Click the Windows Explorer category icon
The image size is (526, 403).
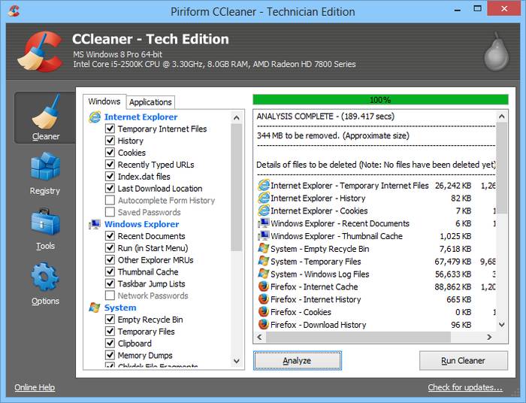95,224
